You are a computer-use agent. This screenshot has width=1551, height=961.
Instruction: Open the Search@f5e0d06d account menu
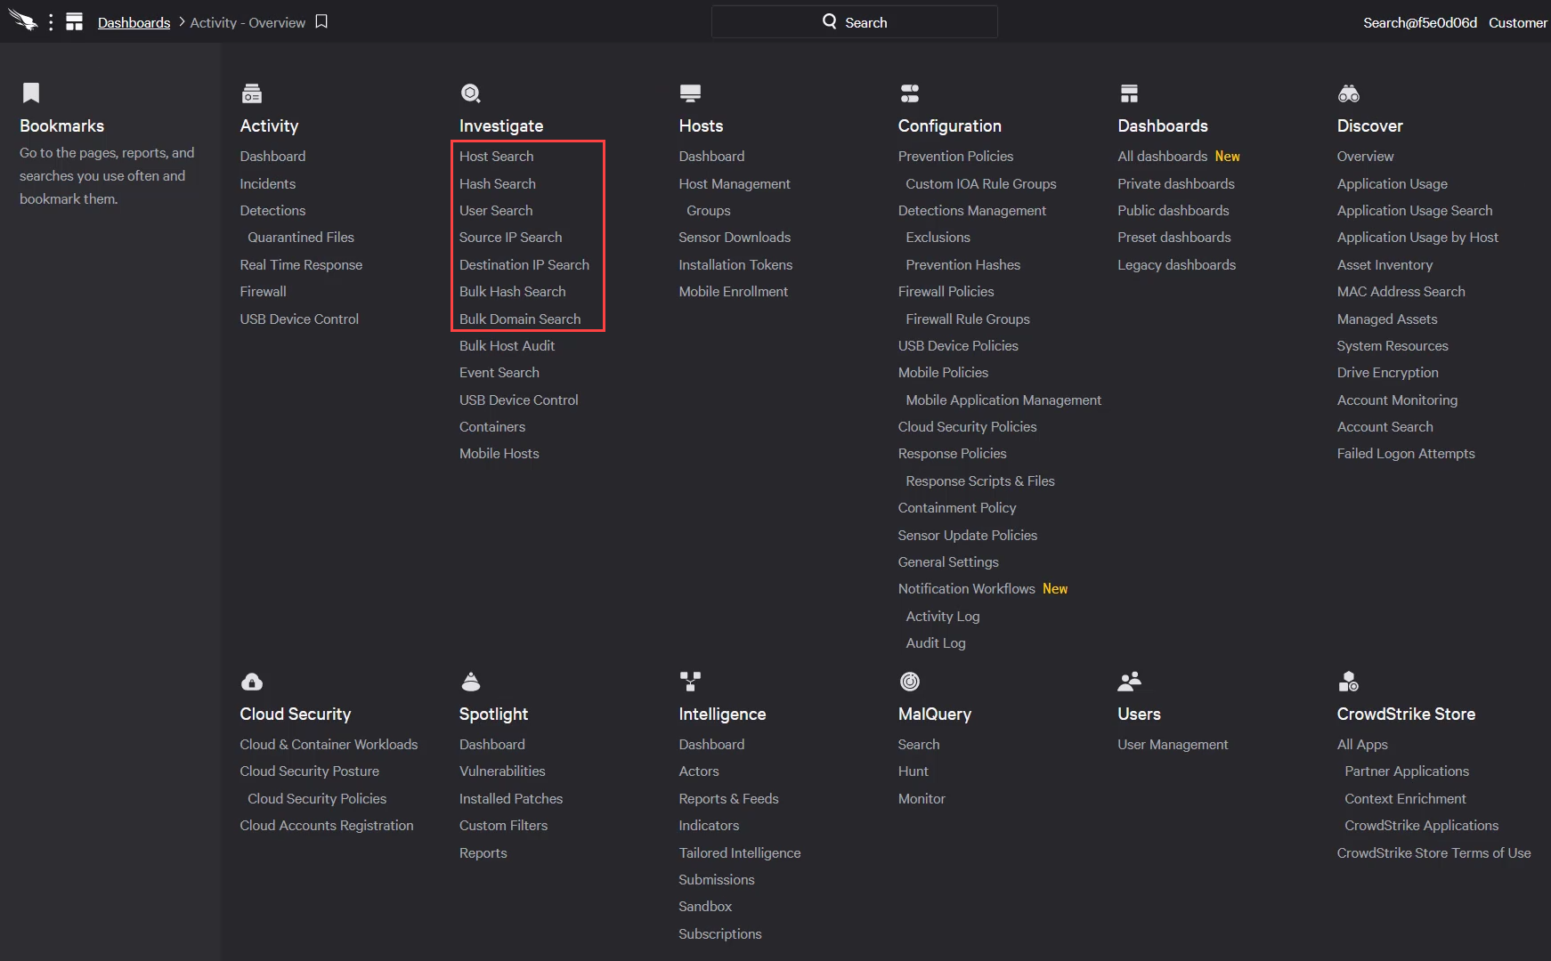coord(1420,22)
